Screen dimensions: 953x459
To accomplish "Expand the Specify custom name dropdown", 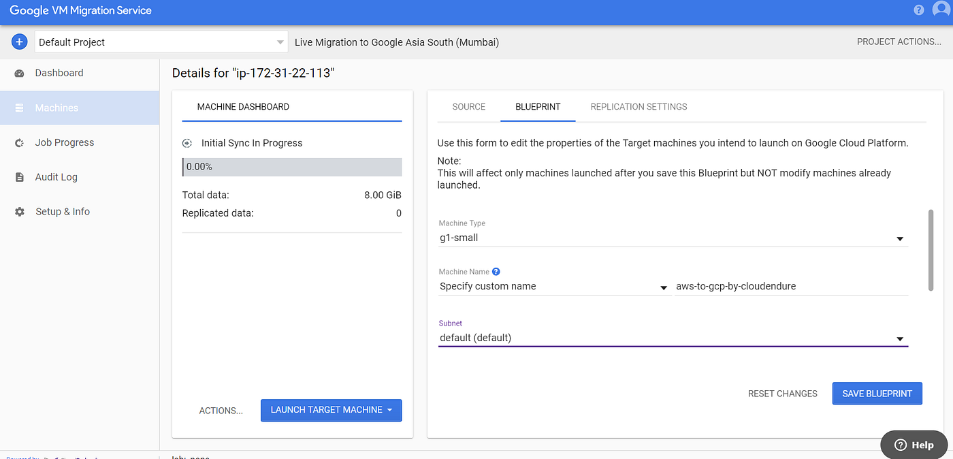I will (663, 288).
